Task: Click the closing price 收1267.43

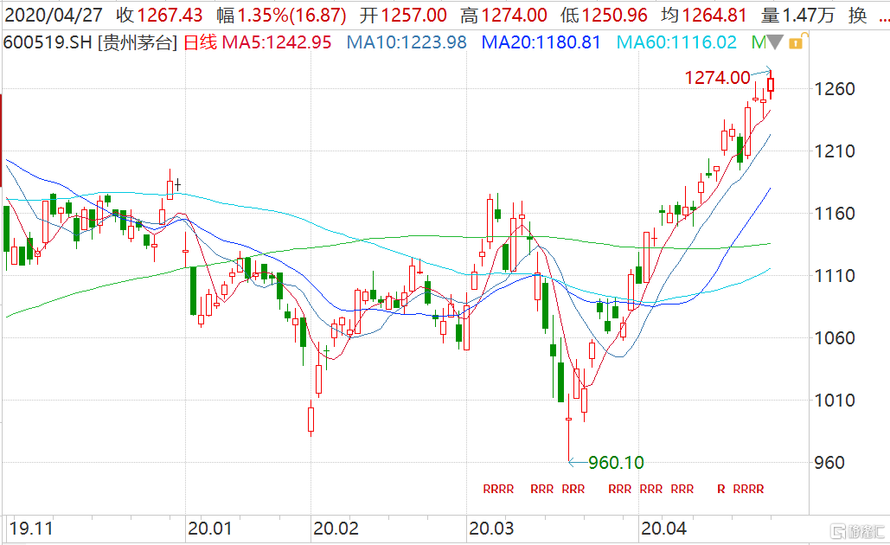Action: [x=159, y=15]
